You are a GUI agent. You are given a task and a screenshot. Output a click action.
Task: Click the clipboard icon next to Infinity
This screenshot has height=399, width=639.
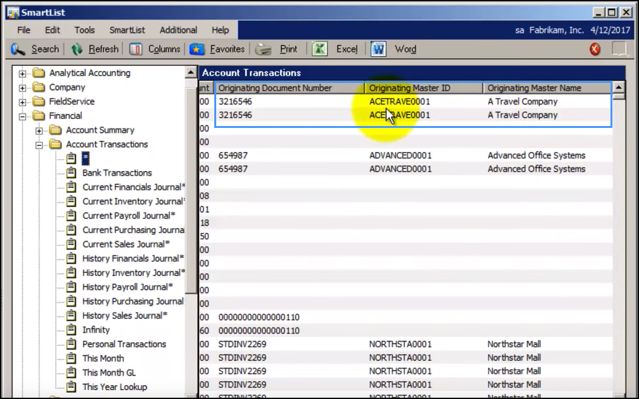[71, 329]
